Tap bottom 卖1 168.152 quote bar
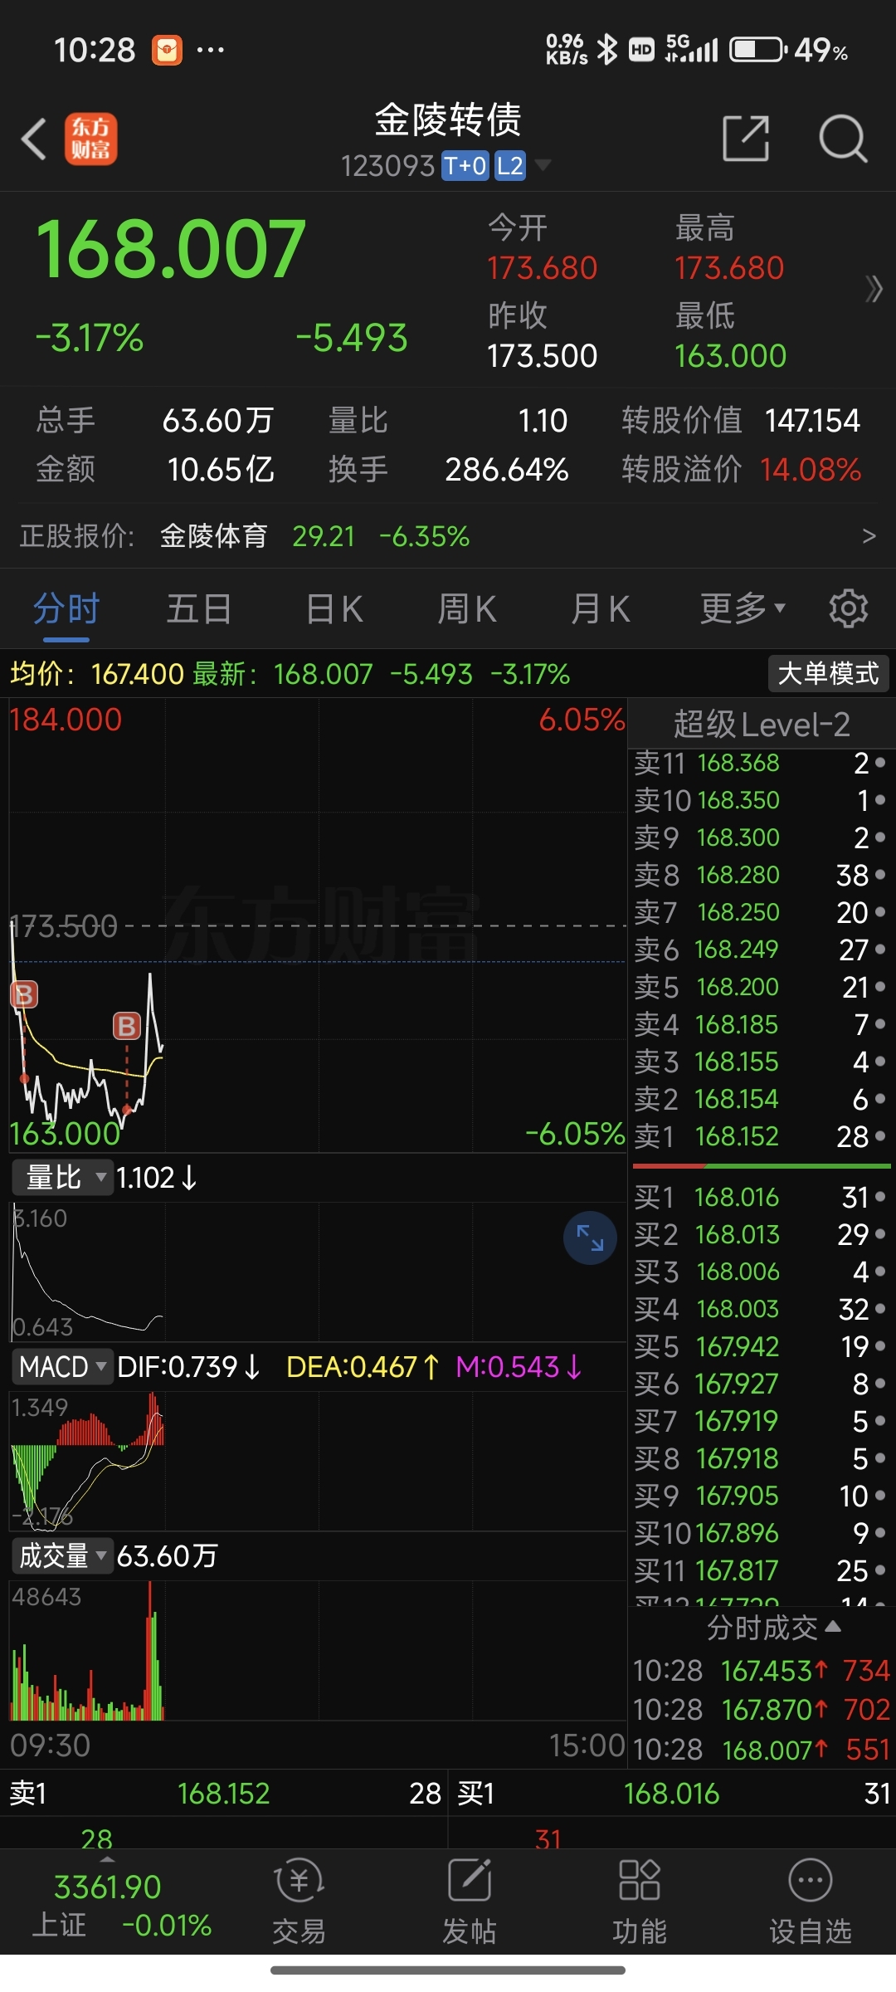Image resolution: width=896 pixels, height=1992 pixels. click(224, 1794)
